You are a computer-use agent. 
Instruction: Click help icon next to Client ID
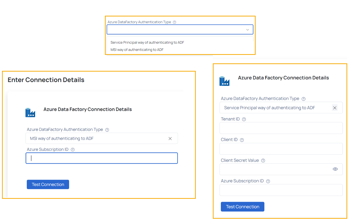(x=242, y=140)
